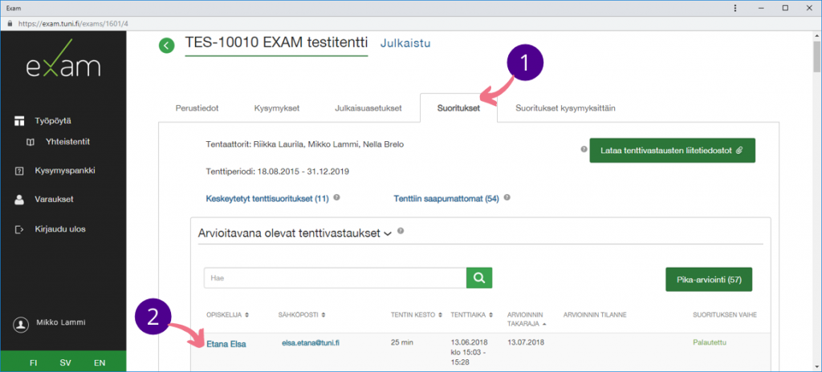Screen dimensions: 822x372
Task: Click the Hae search input field
Action: pos(335,278)
